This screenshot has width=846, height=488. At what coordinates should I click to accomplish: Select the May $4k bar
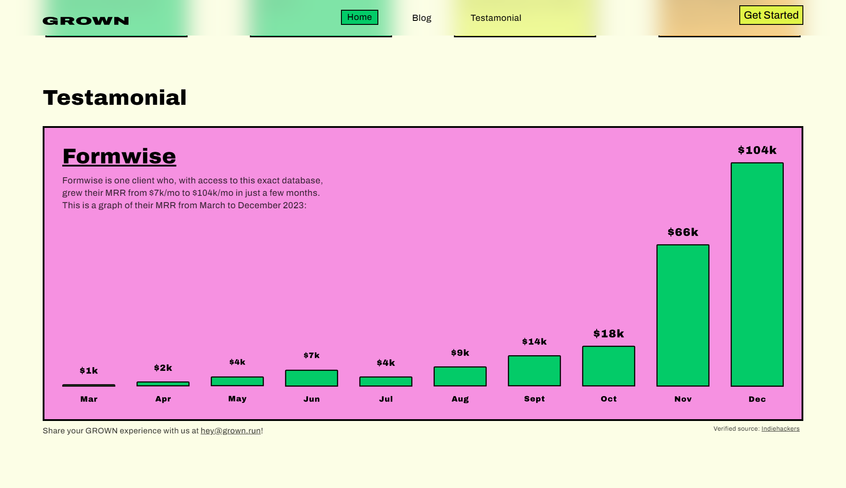(x=237, y=381)
